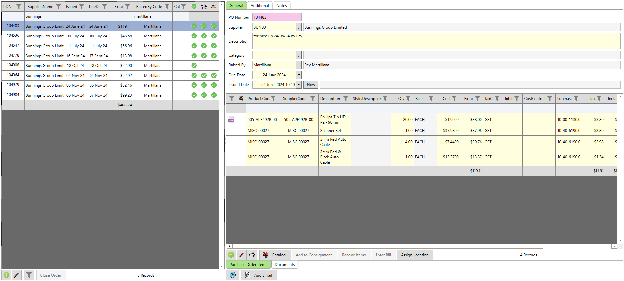Filter the Category column in order list
This screenshot has width=624, height=281.
[183, 6]
